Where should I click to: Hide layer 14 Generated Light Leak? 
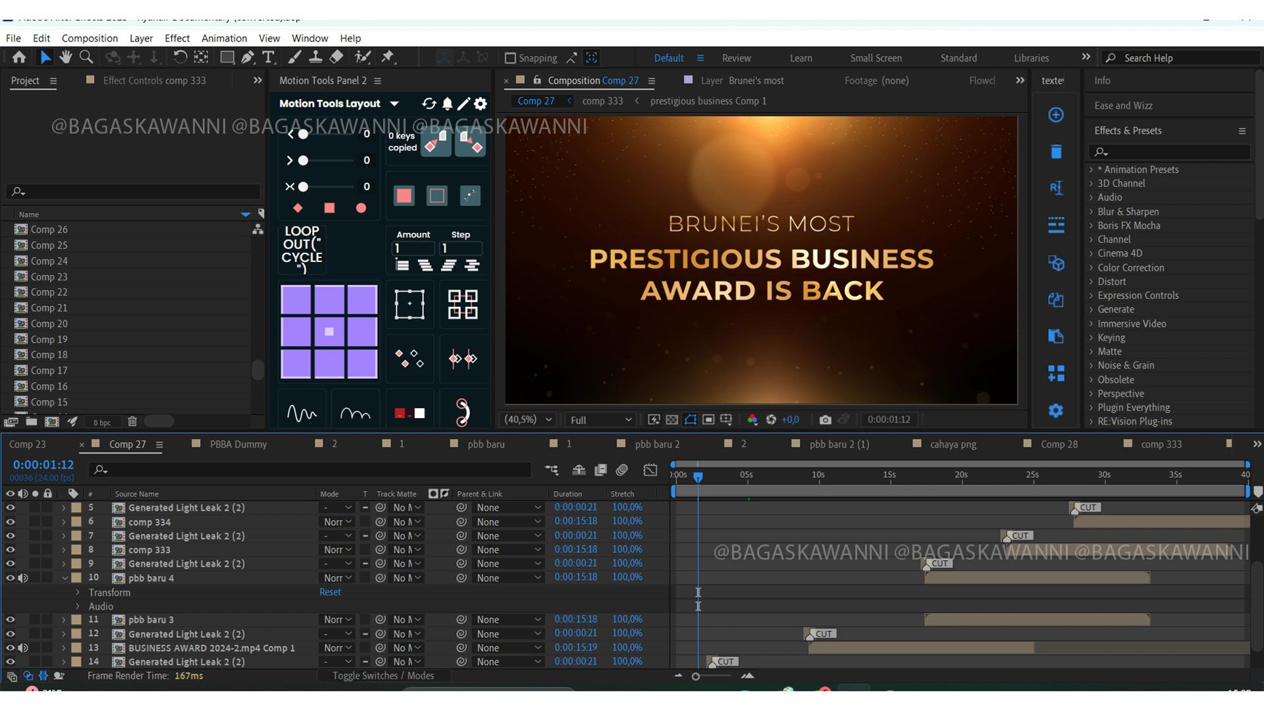point(10,662)
